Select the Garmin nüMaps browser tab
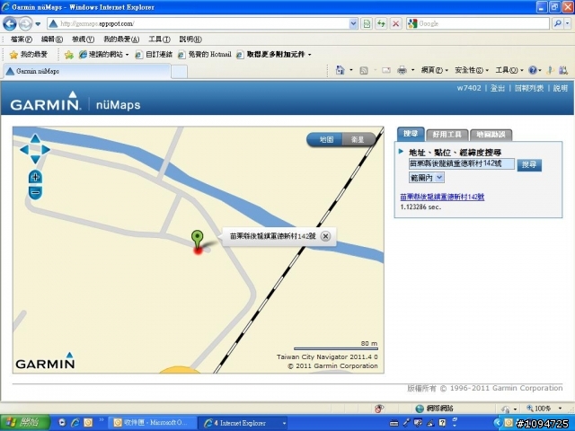Screen dimensions: 575x431 click(87, 71)
